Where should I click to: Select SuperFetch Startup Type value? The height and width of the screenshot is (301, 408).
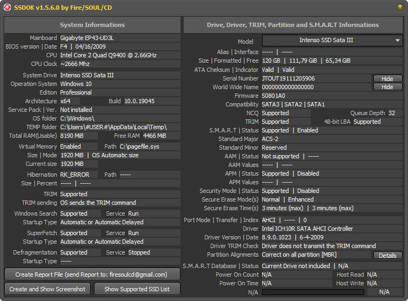coord(102,242)
